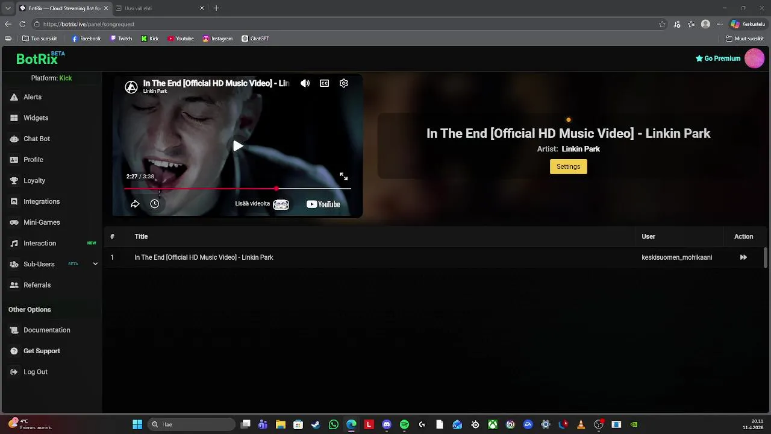Open the Muut suosikit bookmarks folder
This screenshot has height=434, width=771.
(745, 39)
